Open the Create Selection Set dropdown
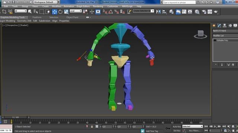The width and height of the screenshot is (238, 133). 143,11
